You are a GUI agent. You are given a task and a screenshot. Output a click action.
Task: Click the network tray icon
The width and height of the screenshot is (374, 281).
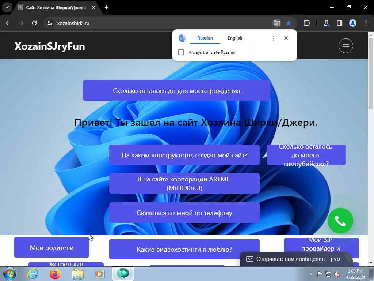pos(328,274)
